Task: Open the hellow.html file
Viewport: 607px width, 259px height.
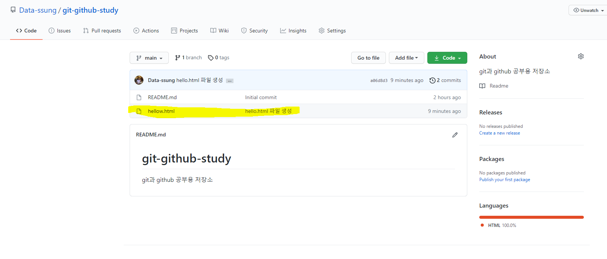Action: (161, 111)
